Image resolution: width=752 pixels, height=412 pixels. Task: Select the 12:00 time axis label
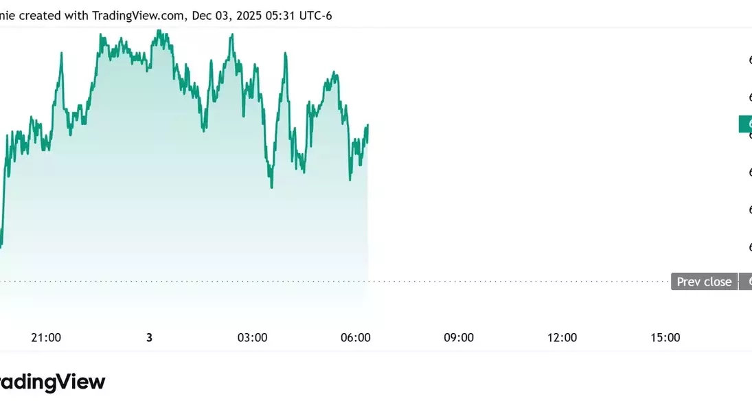click(x=562, y=337)
